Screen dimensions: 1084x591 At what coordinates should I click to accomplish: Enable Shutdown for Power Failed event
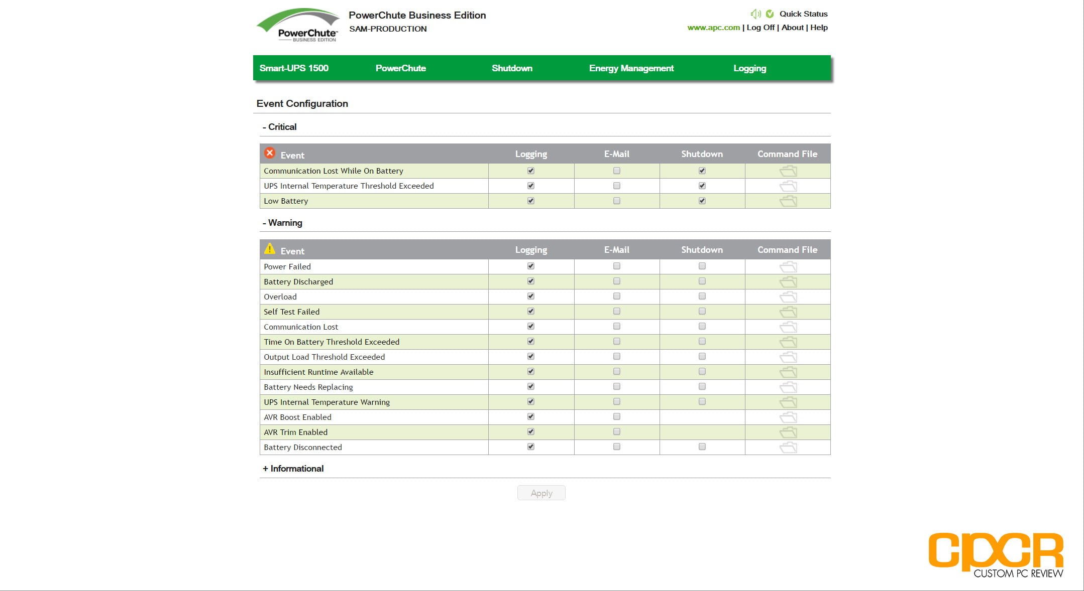702,266
